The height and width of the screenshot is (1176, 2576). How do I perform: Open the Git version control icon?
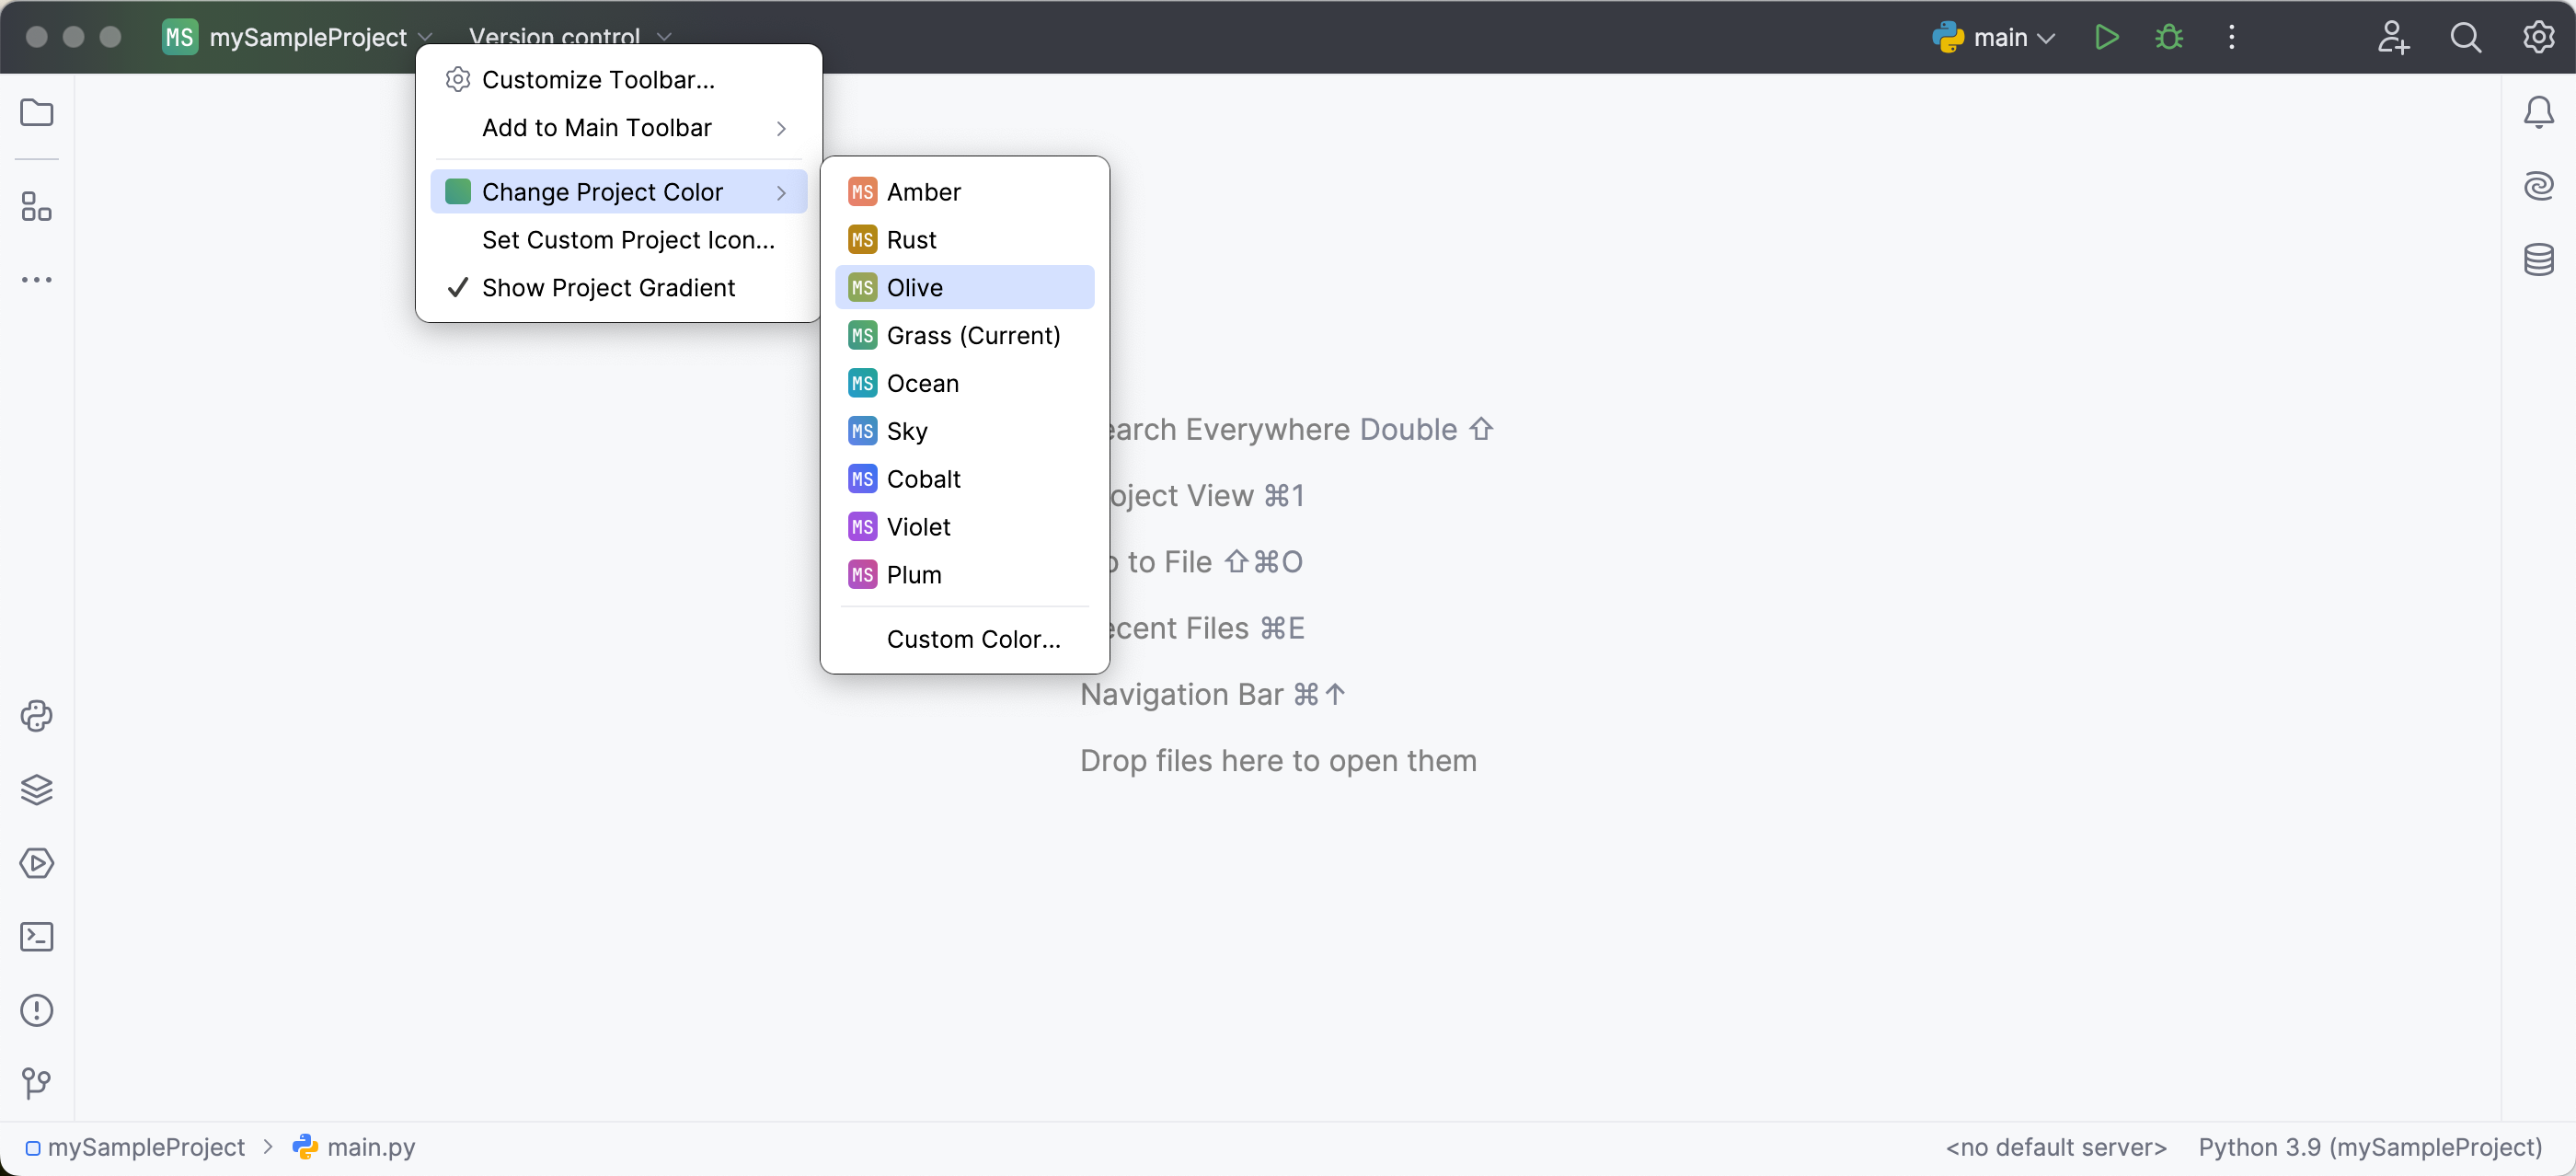[37, 1083]
